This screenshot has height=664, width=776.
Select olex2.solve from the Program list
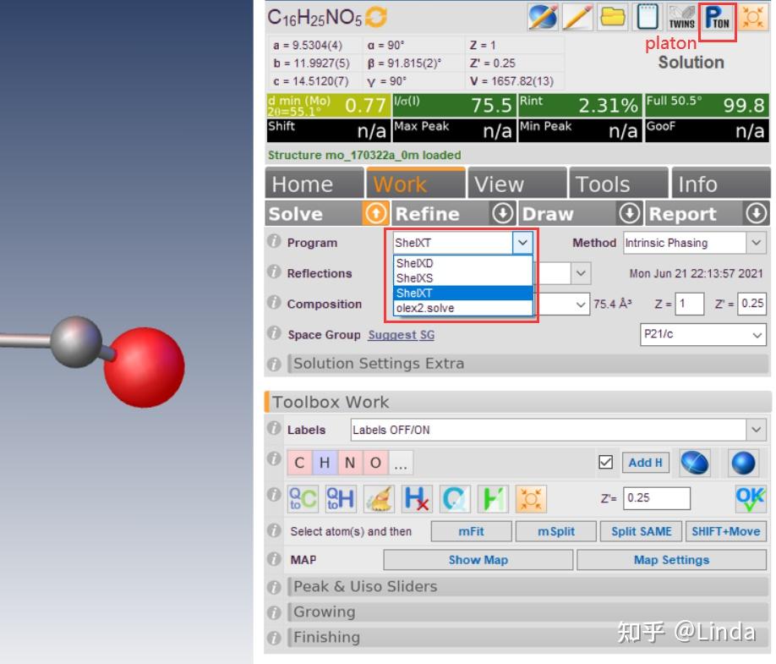click(x=425, y=309)
